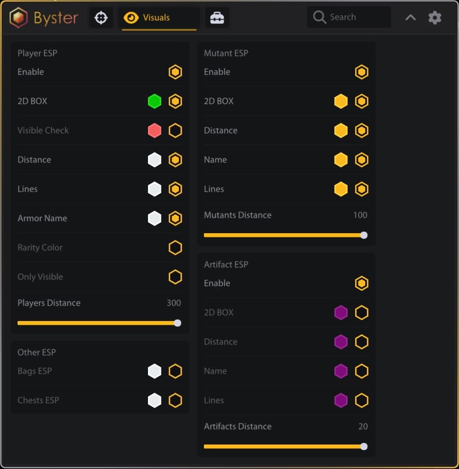
Task: Open green color swatch for Player 2D BOX
Action: click(154, 101)
